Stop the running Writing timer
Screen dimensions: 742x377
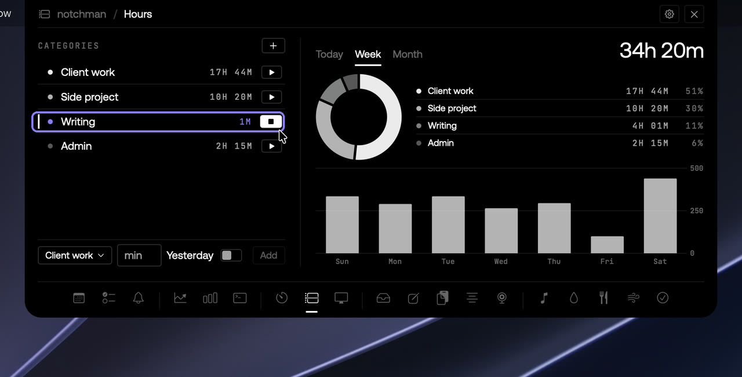(271, 122)
